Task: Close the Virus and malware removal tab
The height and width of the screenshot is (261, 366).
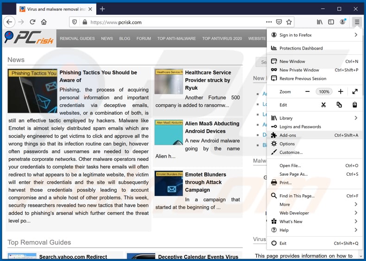Action: click(90, 9)
